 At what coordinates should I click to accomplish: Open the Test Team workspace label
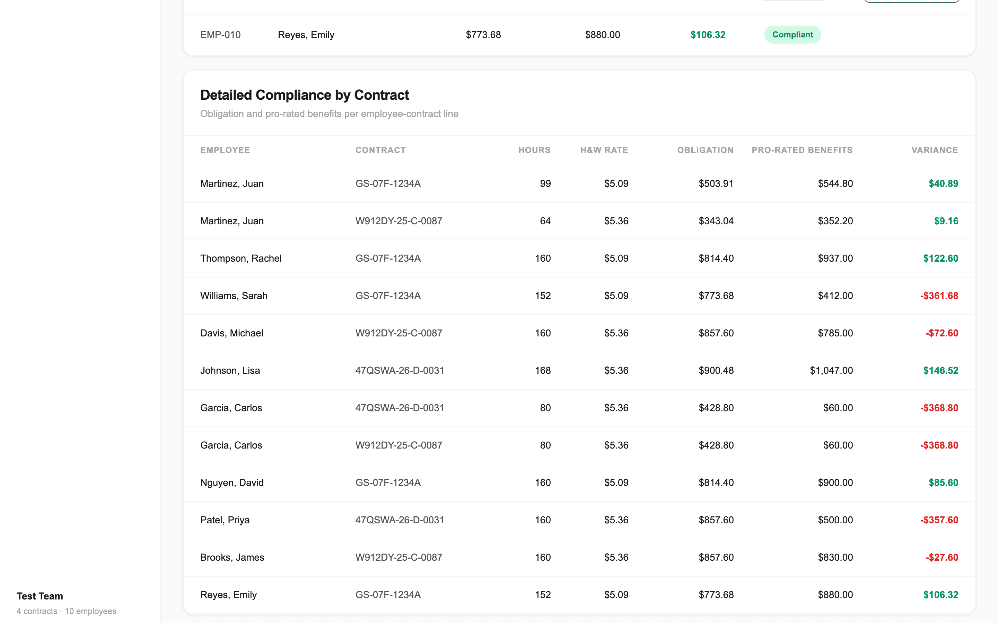click(x=40, y=596)
